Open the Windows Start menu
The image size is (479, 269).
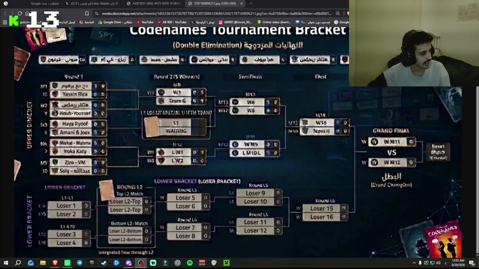point(6,263)
